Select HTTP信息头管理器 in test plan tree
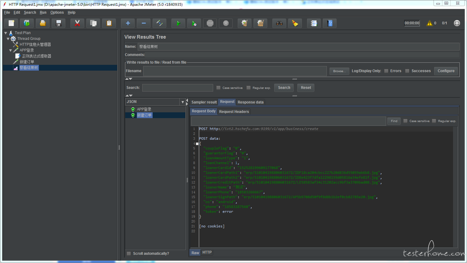Viewport: 467px width, 263px height. [35, 44]
